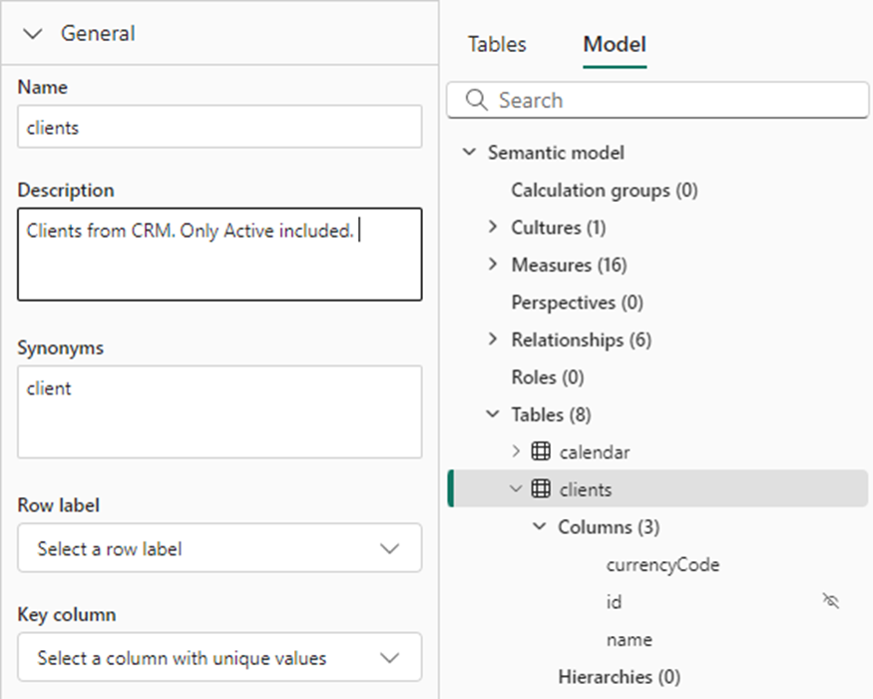Viewport: 873px width, 699px height.
Task: Expand the Measures (16) node
Action: point(493,265)
